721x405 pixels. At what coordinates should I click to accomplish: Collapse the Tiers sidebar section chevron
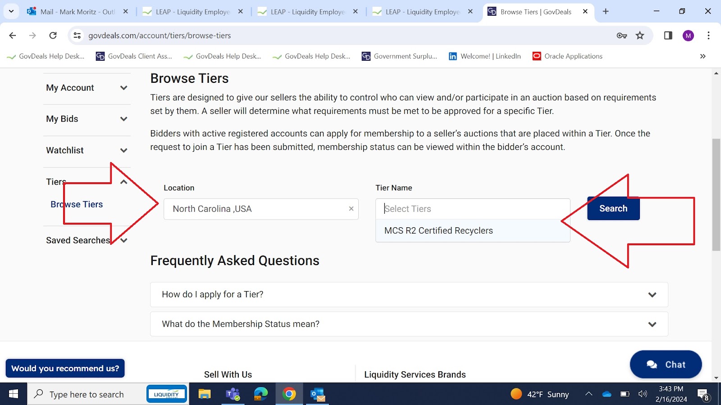[124, 182]
